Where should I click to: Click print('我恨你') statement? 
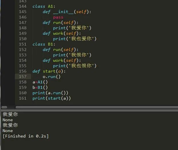(72, 55)
